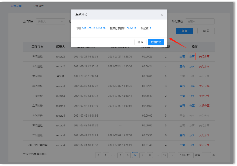This screenshot has height=166, width=237.
Task: Click the left ellipsis to jump back pages
Action: 112,155
